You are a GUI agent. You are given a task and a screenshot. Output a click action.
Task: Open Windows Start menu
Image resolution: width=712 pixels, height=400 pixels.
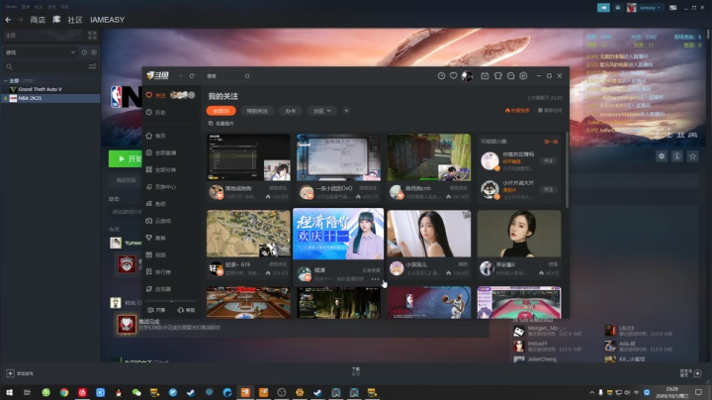tap(9, 392)
